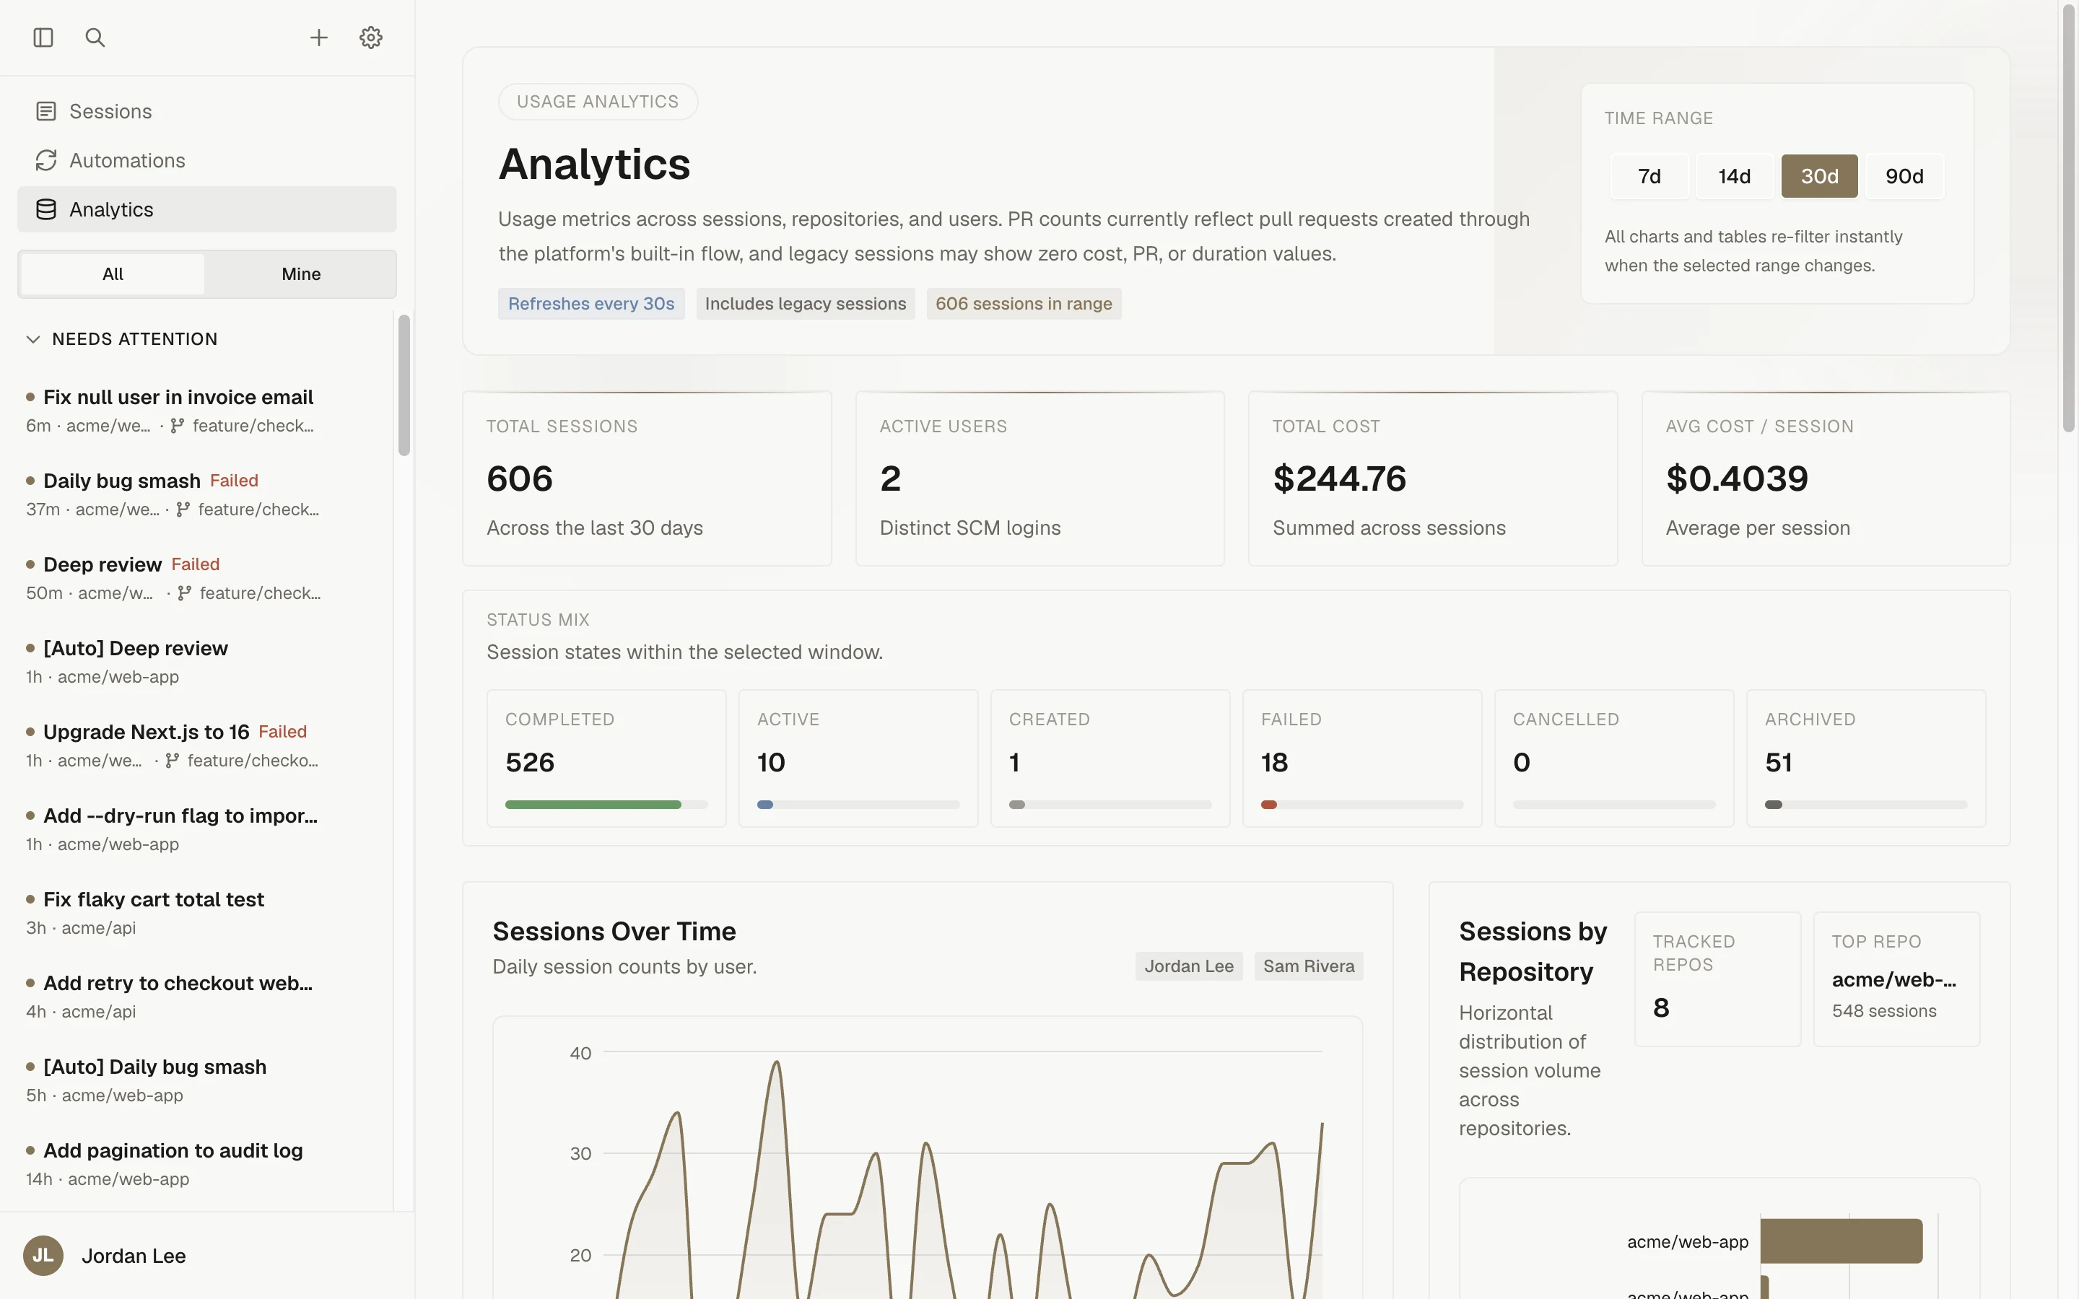Open Add pagination to audit log session
Image resolution: width=2079 pixels, height=1299 pixels.
coord(198,1164)
